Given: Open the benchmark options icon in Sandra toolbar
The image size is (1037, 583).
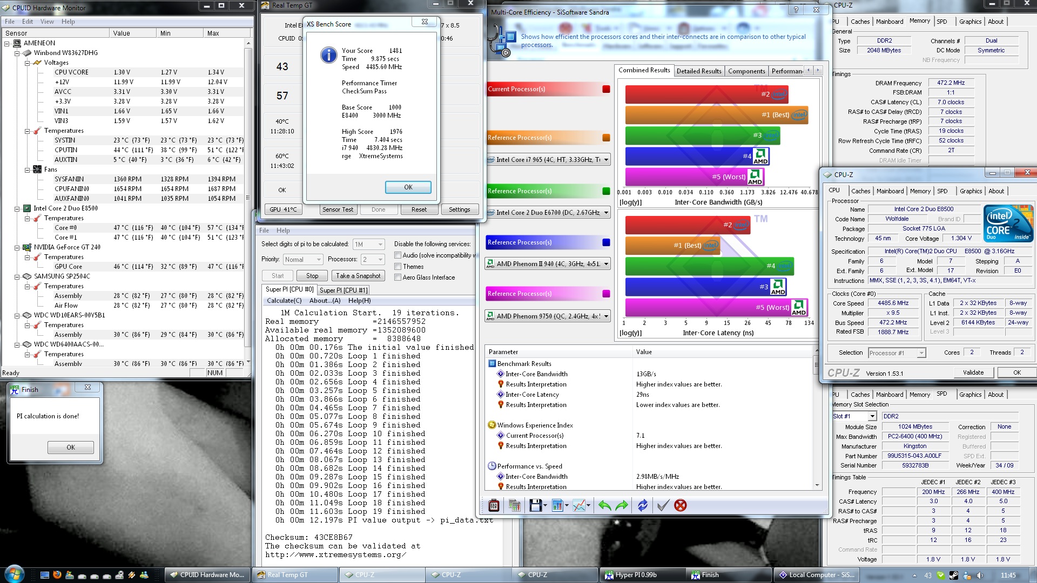Looking at the screenshot, I should [x=494, y=506].
